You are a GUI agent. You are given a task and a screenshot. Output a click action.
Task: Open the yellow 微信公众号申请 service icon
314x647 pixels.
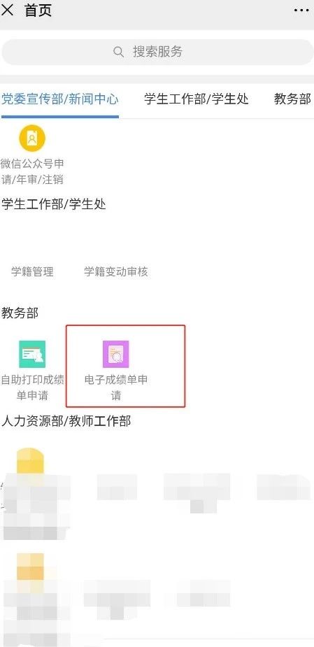(32, 138)
